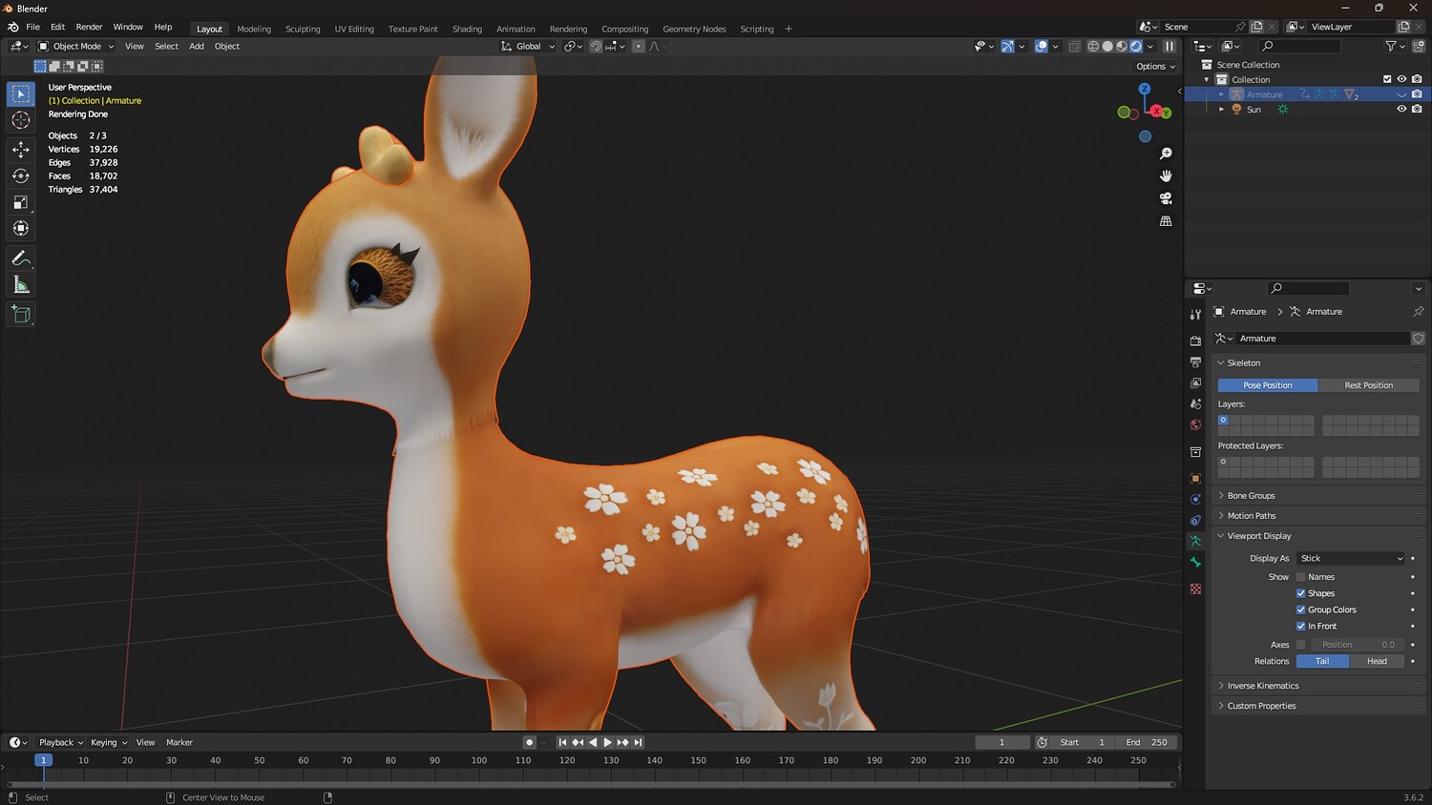Play the animation in the timeline
The image size is (1432, 805).
[x=607, y=742]
